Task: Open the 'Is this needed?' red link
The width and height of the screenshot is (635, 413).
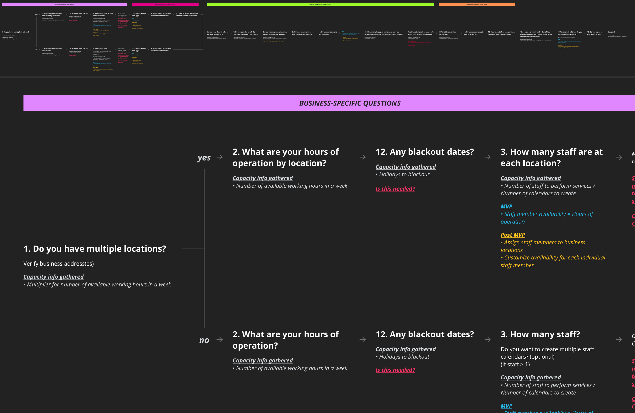Action: (395, 189)
